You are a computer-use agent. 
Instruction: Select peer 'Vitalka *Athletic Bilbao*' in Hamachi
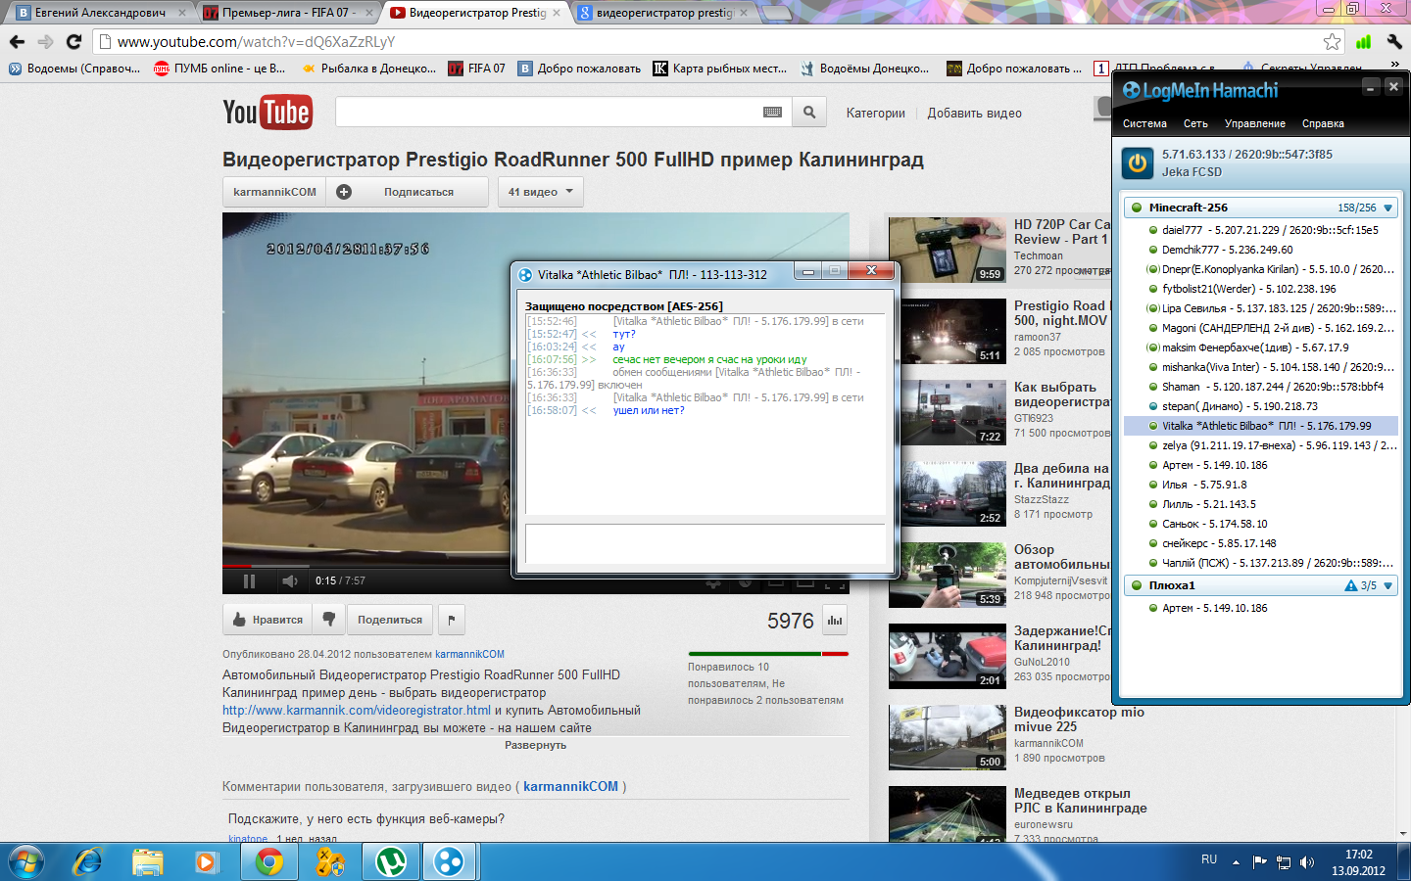pyautogui.click(x=1260, y=426)
